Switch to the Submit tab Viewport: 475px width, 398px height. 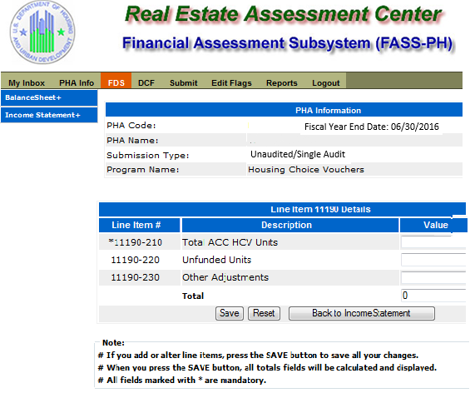183,82
